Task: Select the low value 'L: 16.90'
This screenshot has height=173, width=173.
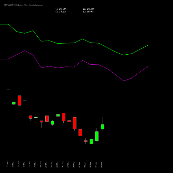Action: tap(88, 12)
